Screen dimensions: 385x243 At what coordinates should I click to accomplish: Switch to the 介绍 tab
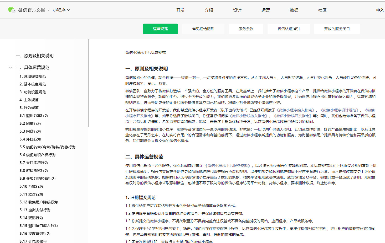(x=209, y=10)
